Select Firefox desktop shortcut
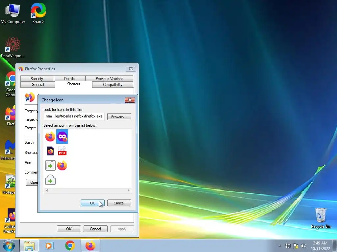The height and width of the screenshot is (252, 337). pos(10,116)
